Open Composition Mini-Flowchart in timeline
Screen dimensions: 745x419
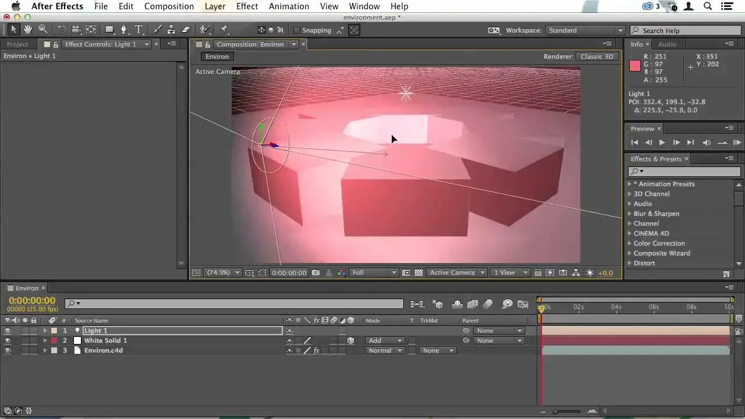pyautogui.click(x=417, y=304)
